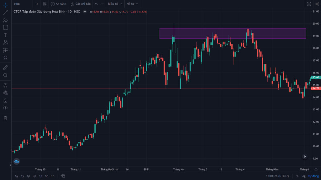321x180 pixels.
Task: Select the text annotation tool
Action: [6, 35]
